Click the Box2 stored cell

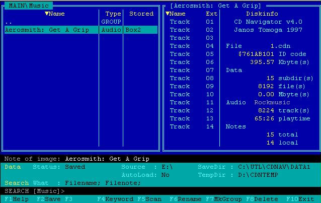point(133,30)
